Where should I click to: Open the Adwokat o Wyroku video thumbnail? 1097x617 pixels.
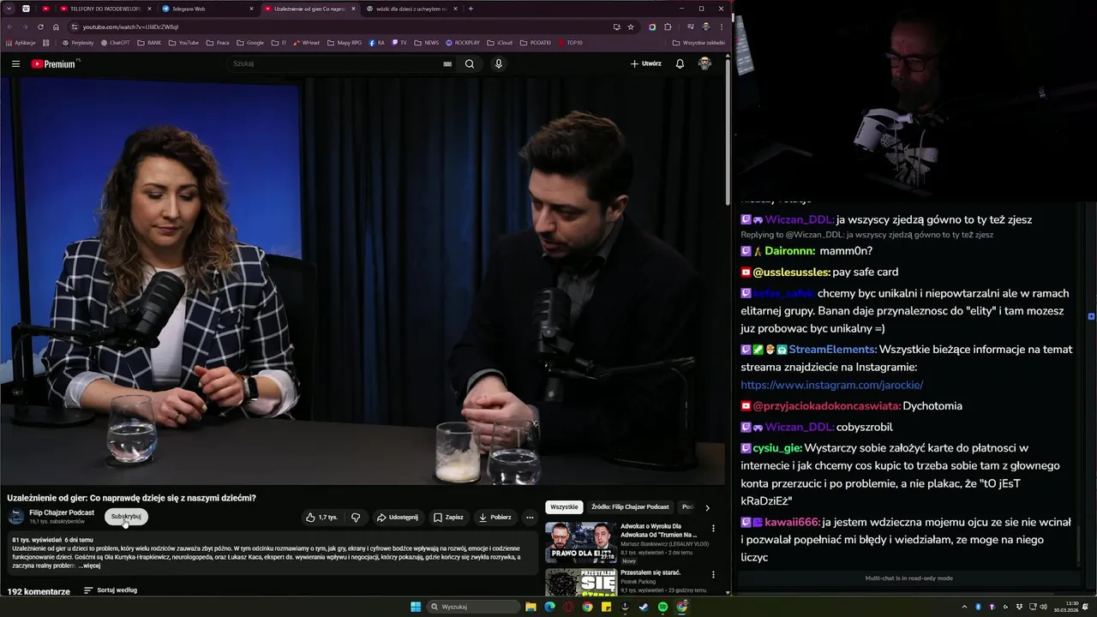(x=580, y=542)
